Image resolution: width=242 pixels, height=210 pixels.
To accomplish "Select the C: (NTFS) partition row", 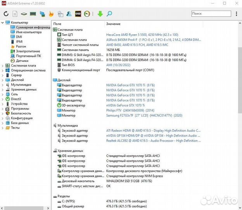I will click(102, 201).
